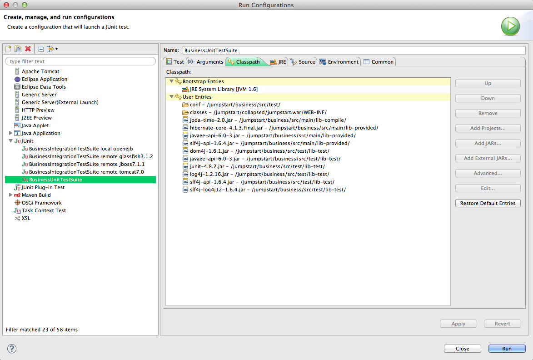Select J2EE Preview entry

click(36, 118)
